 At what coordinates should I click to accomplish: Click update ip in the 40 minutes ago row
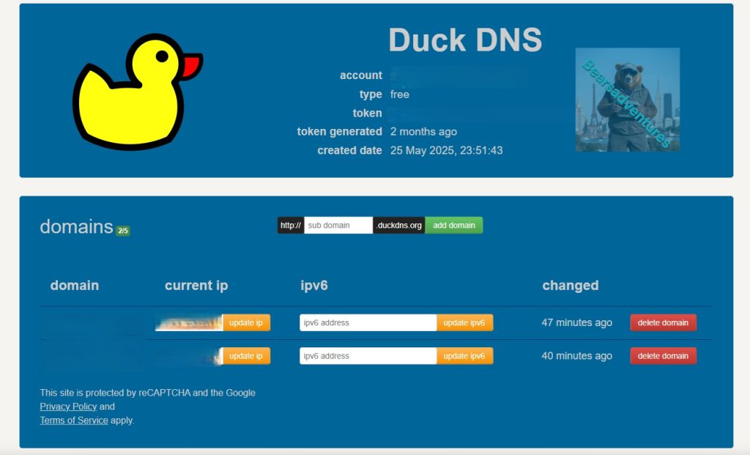coord(246,356)
